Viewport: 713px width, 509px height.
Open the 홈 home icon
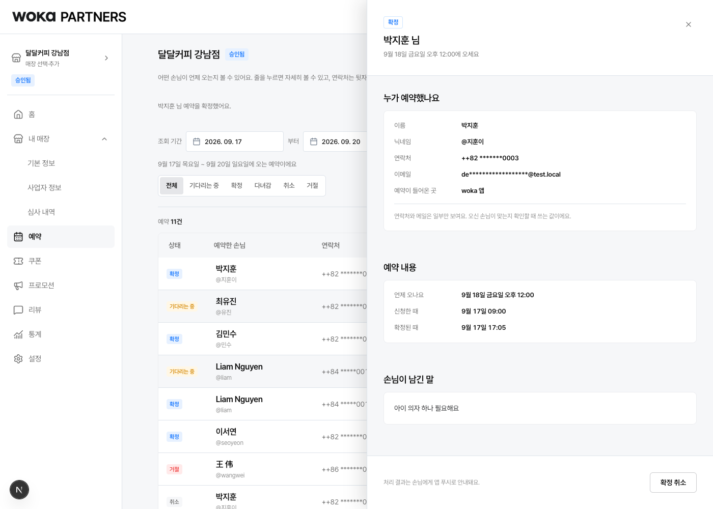click(18, 115)
